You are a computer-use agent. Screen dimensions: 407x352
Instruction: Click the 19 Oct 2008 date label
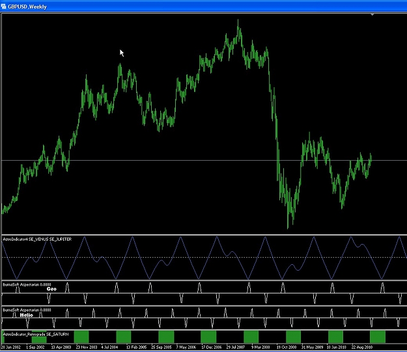click(x=287, y=347)
